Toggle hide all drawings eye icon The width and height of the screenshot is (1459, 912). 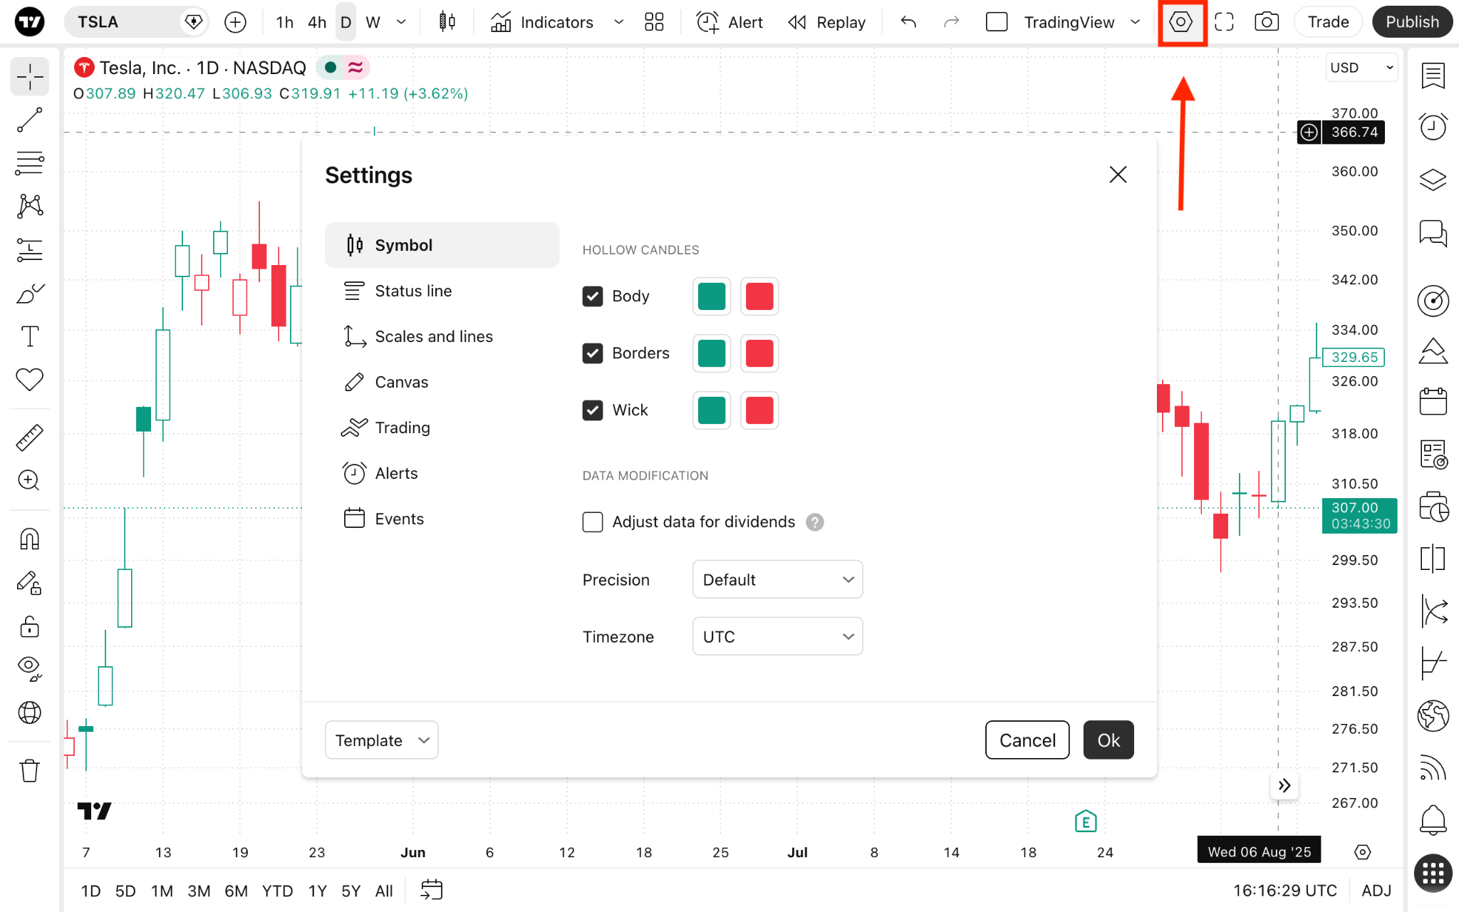tap(29, 669)
